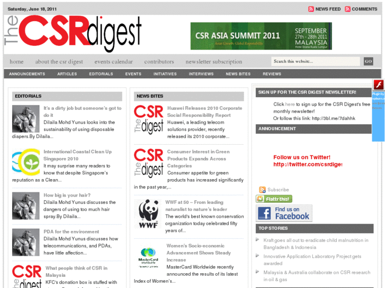Select Editorials category tab
The height and width of the screenshot is (288, 385).
coord(101,74)
